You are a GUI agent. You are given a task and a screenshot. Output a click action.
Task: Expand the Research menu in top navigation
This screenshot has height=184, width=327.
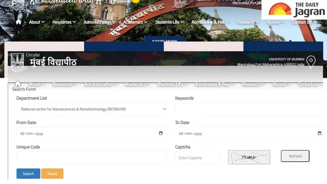pos(248,22)
